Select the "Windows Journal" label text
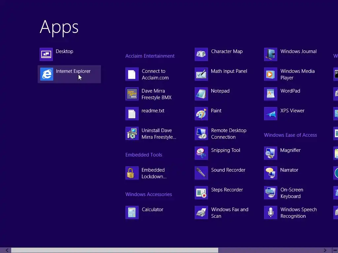 tap(298, 51)
